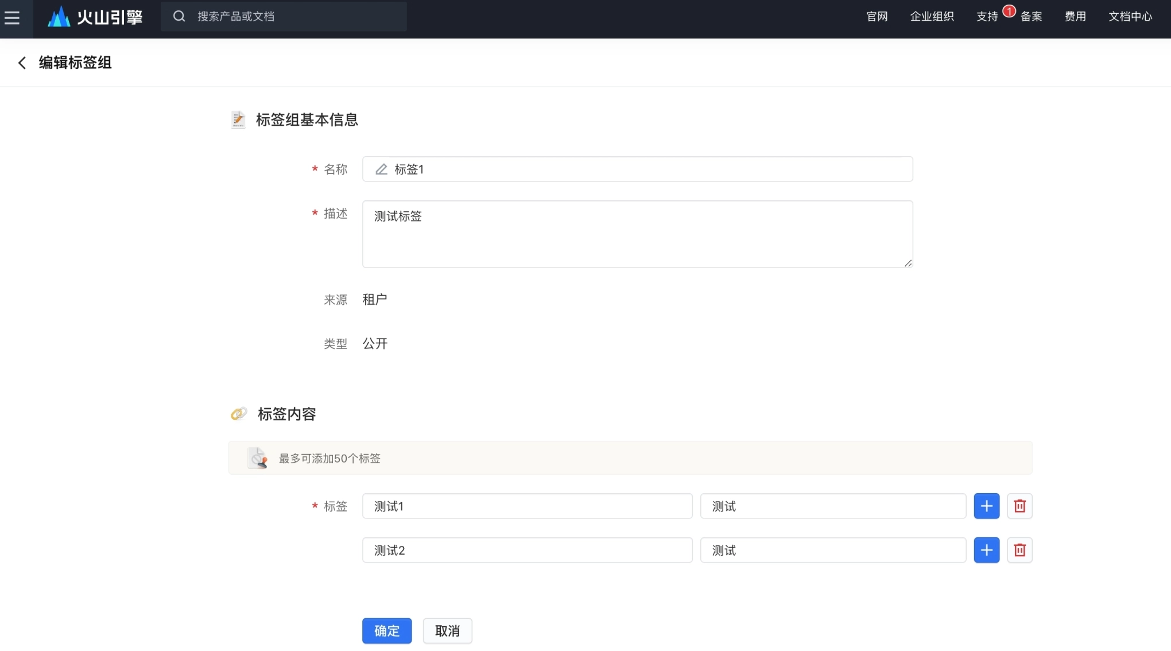The image size is (1171, 651).
Task: Open the 费用 menu item
Action: tap(1075, 17)
